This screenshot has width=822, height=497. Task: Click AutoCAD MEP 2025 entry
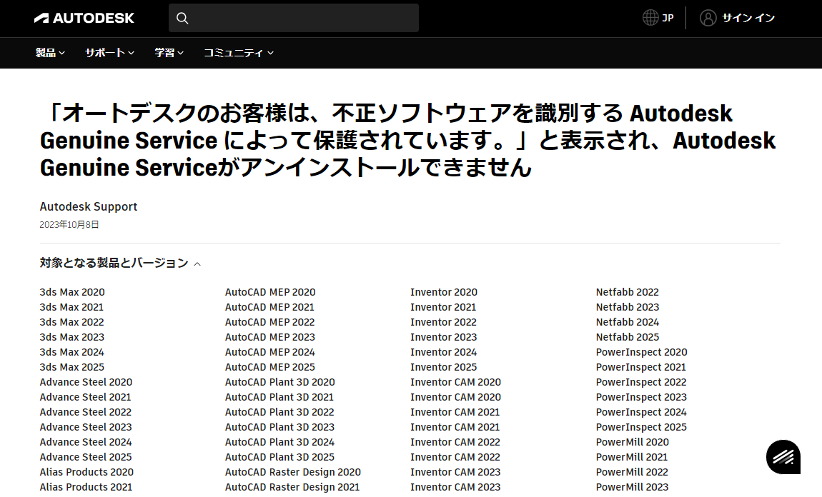pyautogui.click(x=270, y=367)
